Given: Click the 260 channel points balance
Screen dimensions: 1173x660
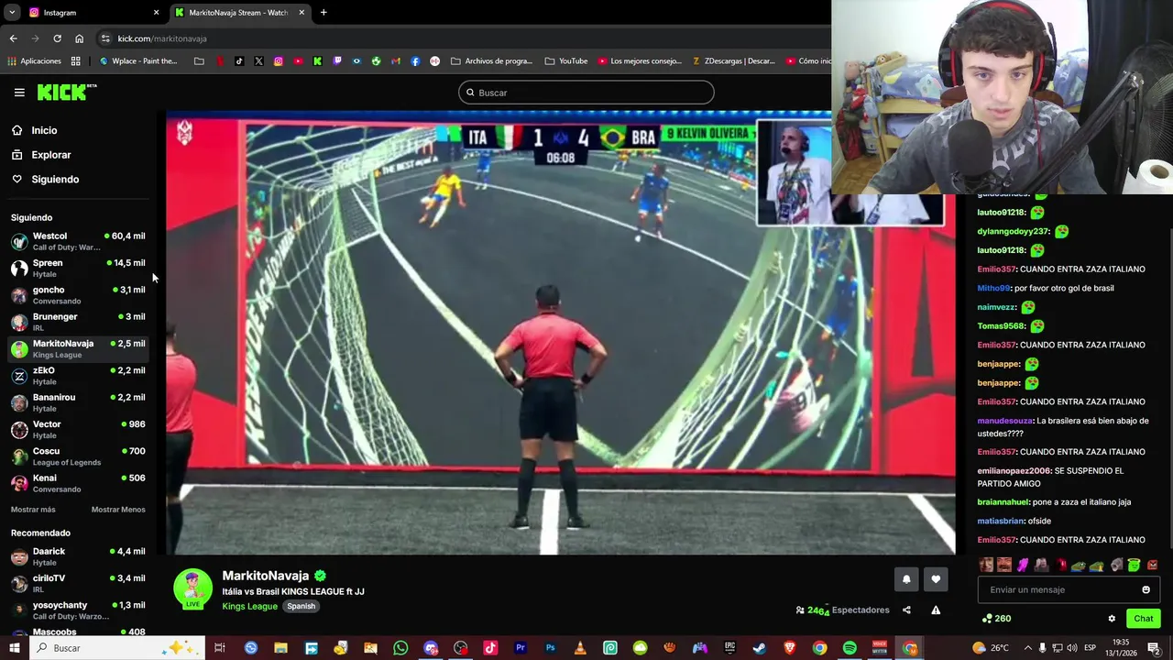Looking at the screenshot, I should click(996, 619).
